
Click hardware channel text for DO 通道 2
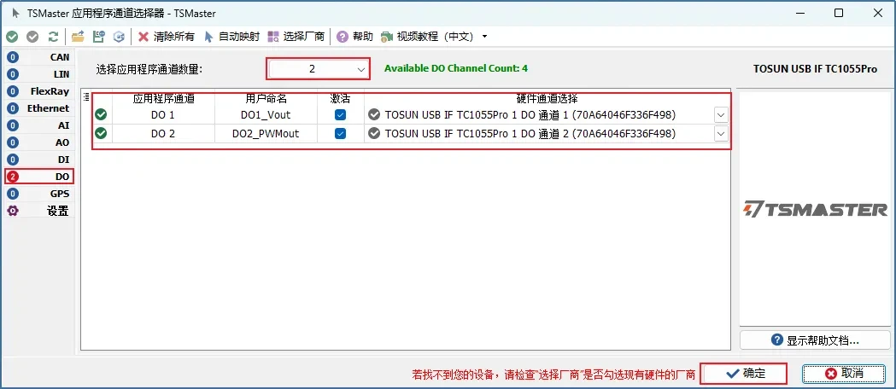pos(530,134)
